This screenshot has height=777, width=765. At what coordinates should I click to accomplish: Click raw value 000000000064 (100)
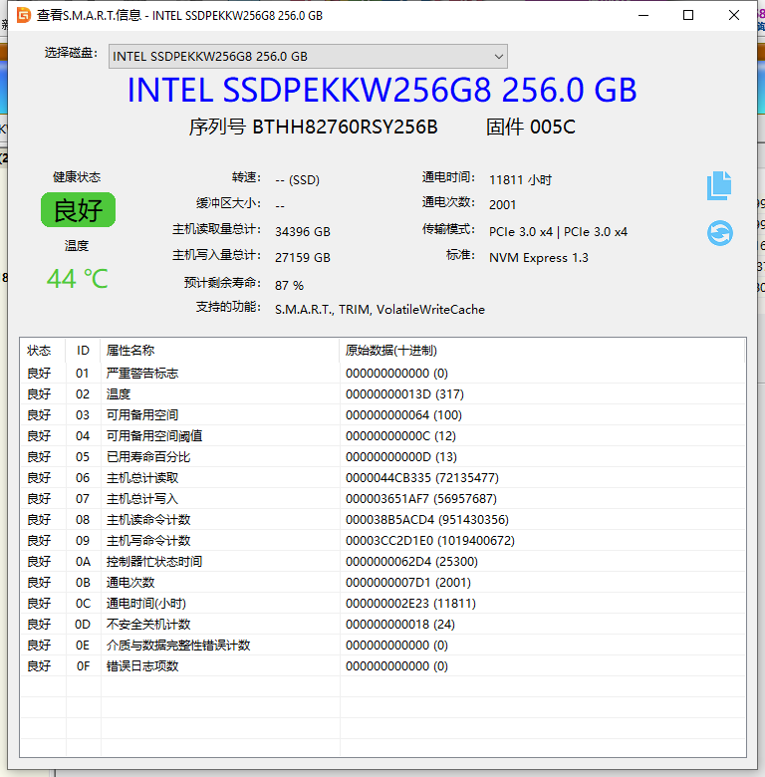403,414
